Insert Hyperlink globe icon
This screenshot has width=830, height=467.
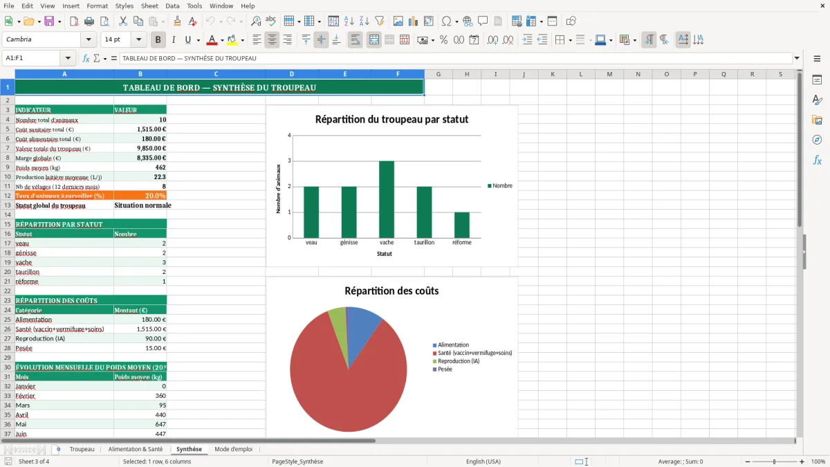(468, 21)
